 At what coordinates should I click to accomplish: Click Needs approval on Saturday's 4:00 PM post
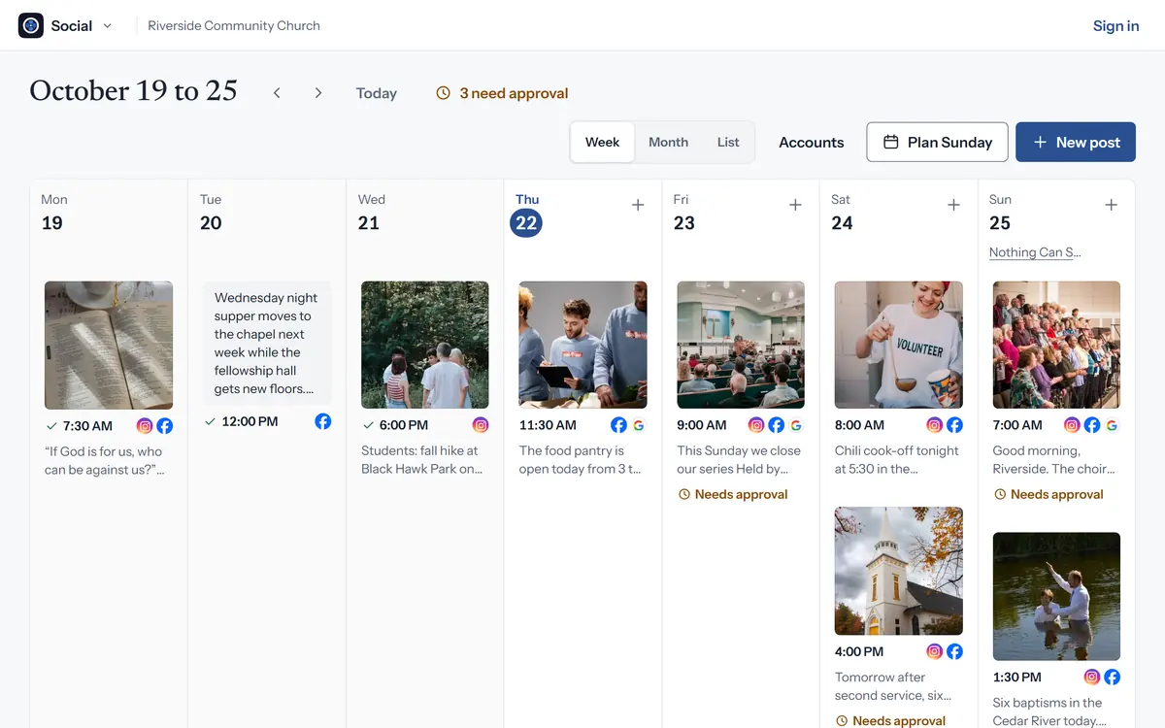tap(890, 721)
